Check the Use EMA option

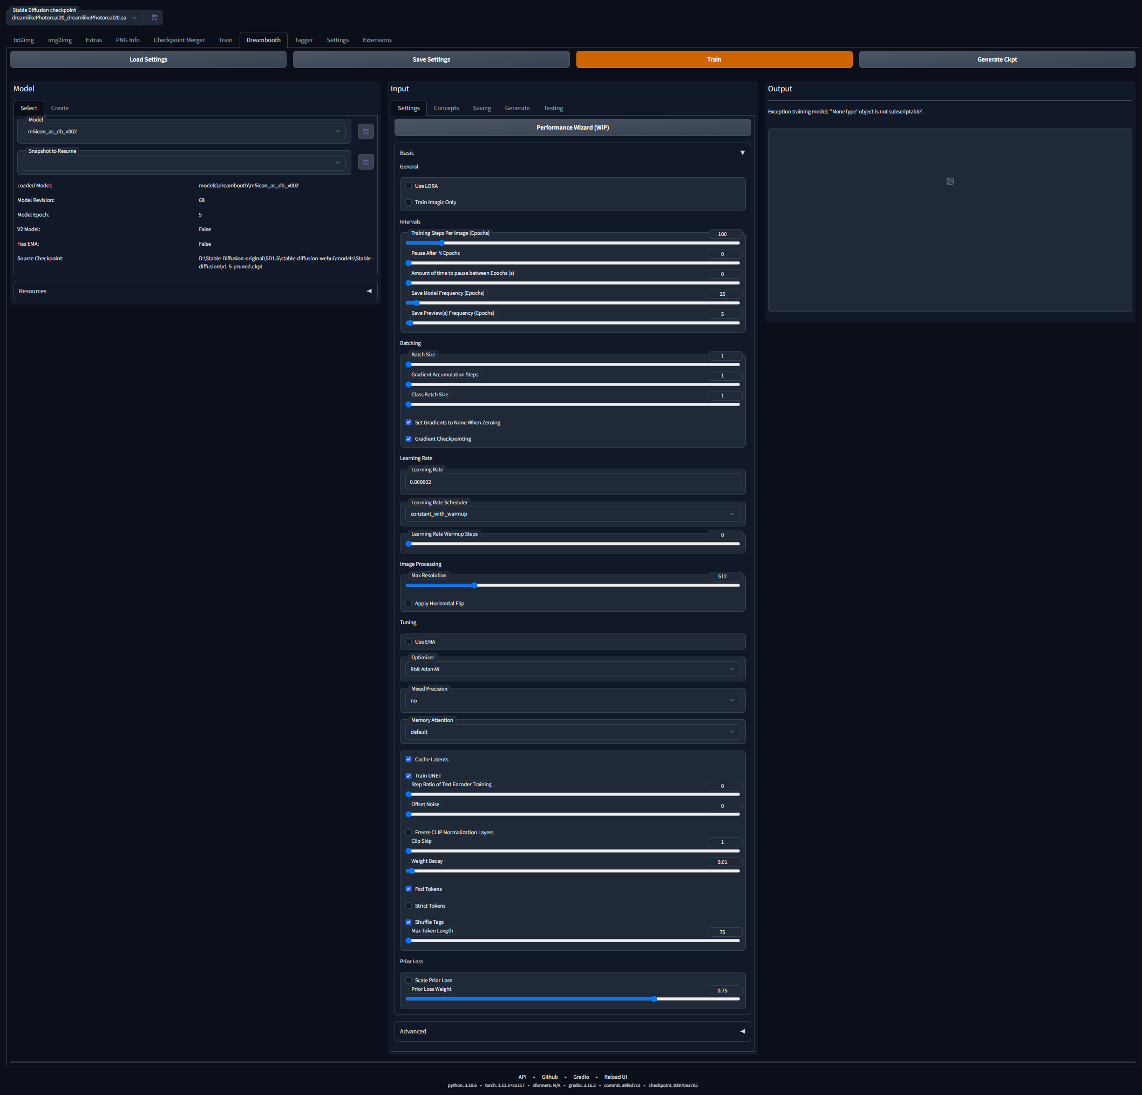point(409,642)
